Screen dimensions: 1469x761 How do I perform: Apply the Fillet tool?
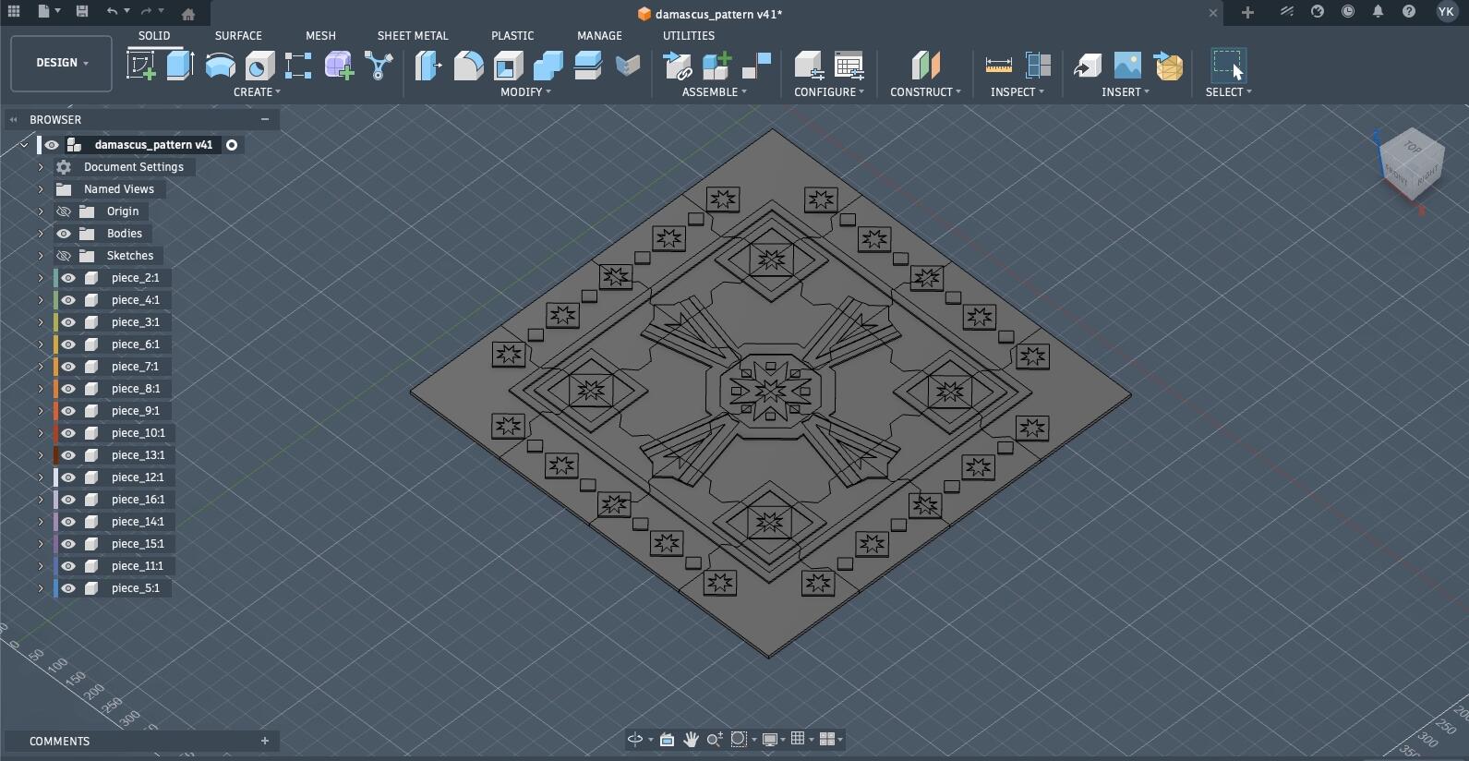(x=468, y=66)
